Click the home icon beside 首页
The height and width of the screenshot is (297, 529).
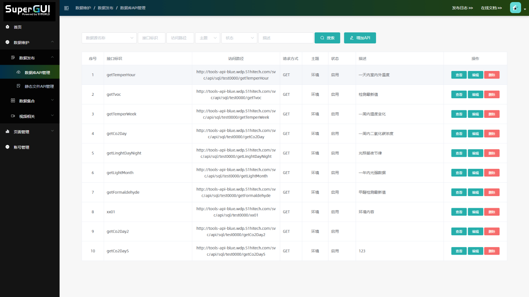click(8, 27)
